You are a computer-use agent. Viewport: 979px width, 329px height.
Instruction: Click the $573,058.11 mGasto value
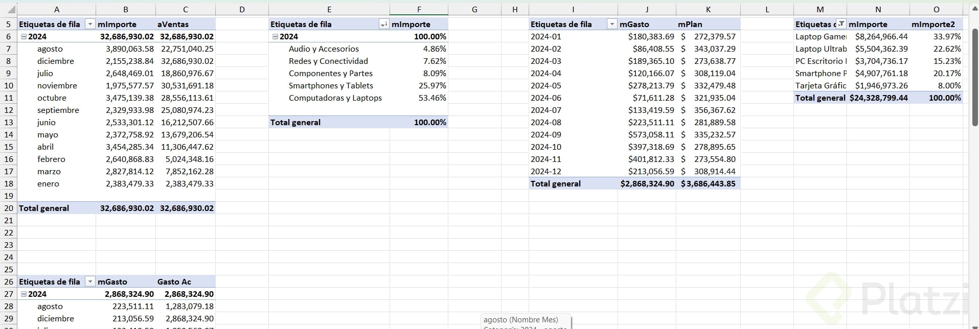coord(647,134)
